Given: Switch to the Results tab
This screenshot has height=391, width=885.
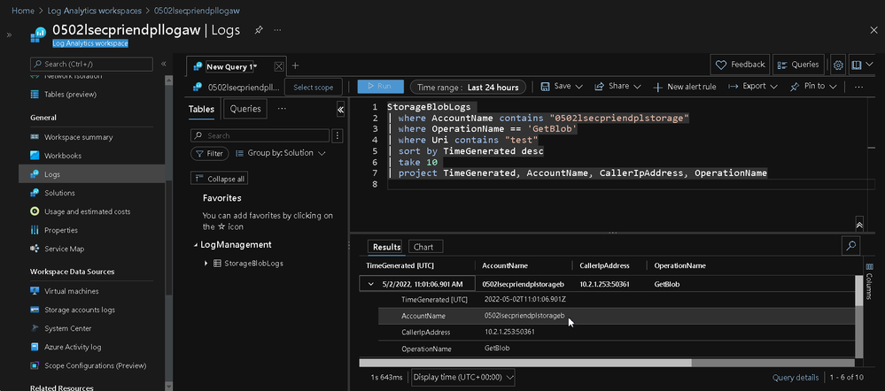Looking at the screenshot, I should pyautogui.click(x=386, y=247).
